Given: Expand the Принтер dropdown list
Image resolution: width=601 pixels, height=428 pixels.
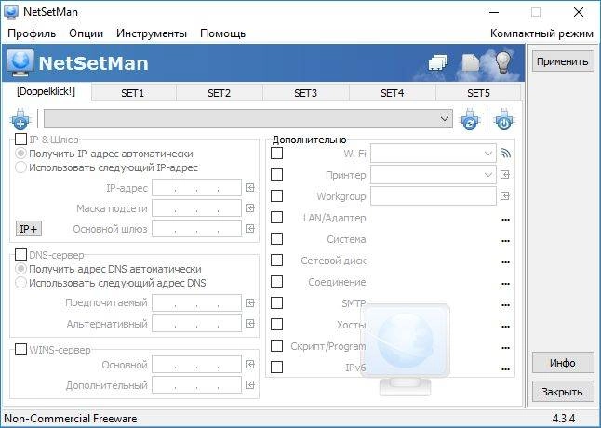Looking at the screenshot, I should pos(487,175).
